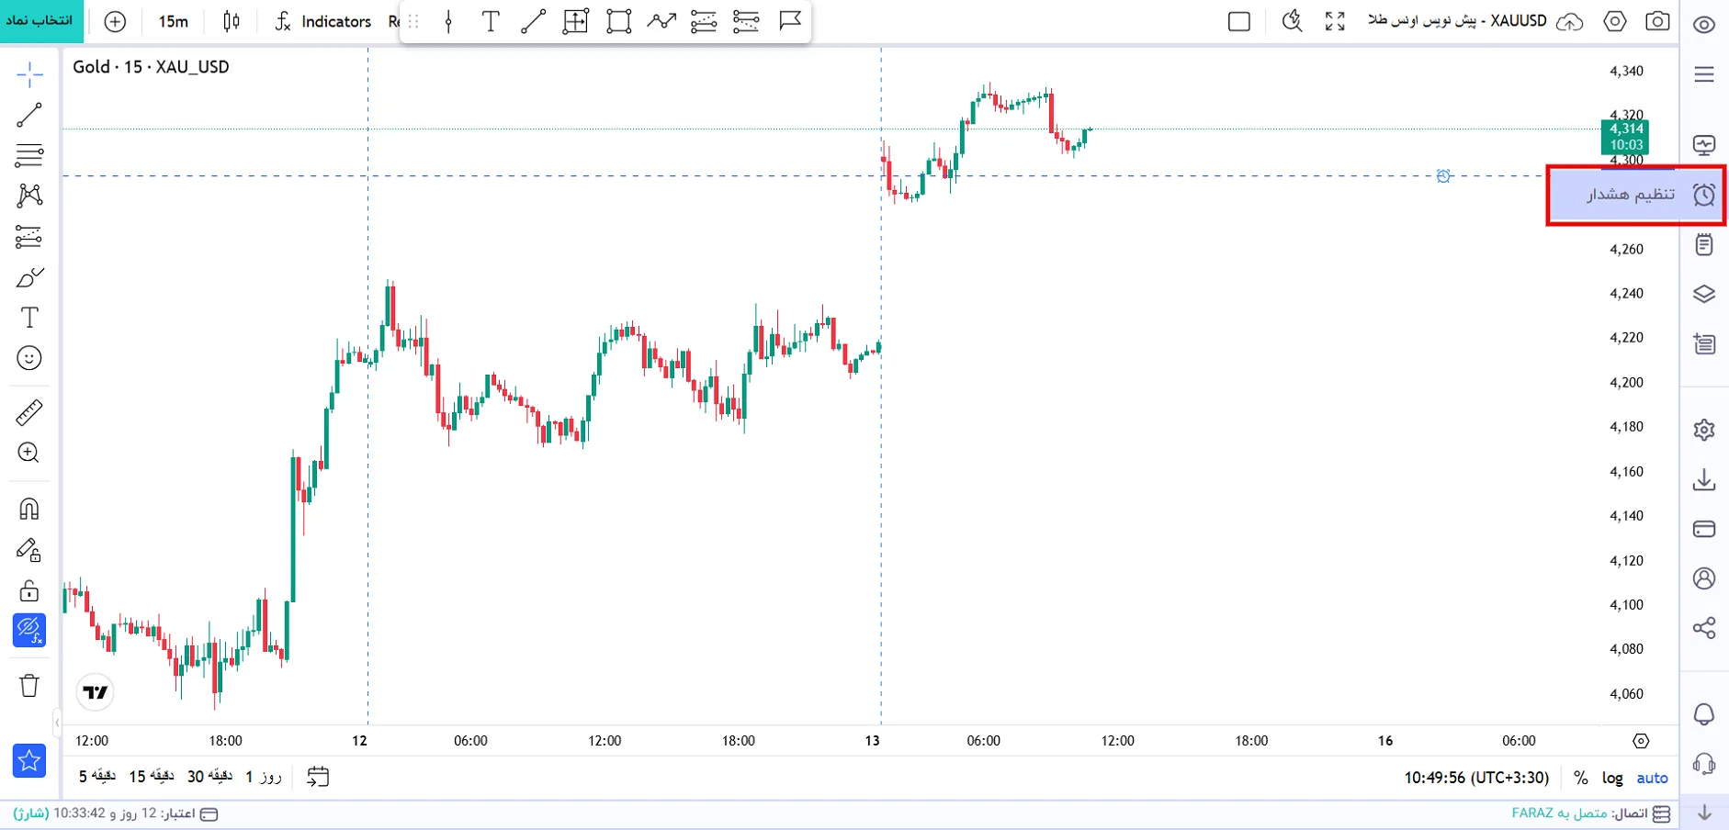Screen dimensions: 1729x830
Task: Open the go-to-date calendar icon
Action: pyautogui.click(x=318, y=777)
